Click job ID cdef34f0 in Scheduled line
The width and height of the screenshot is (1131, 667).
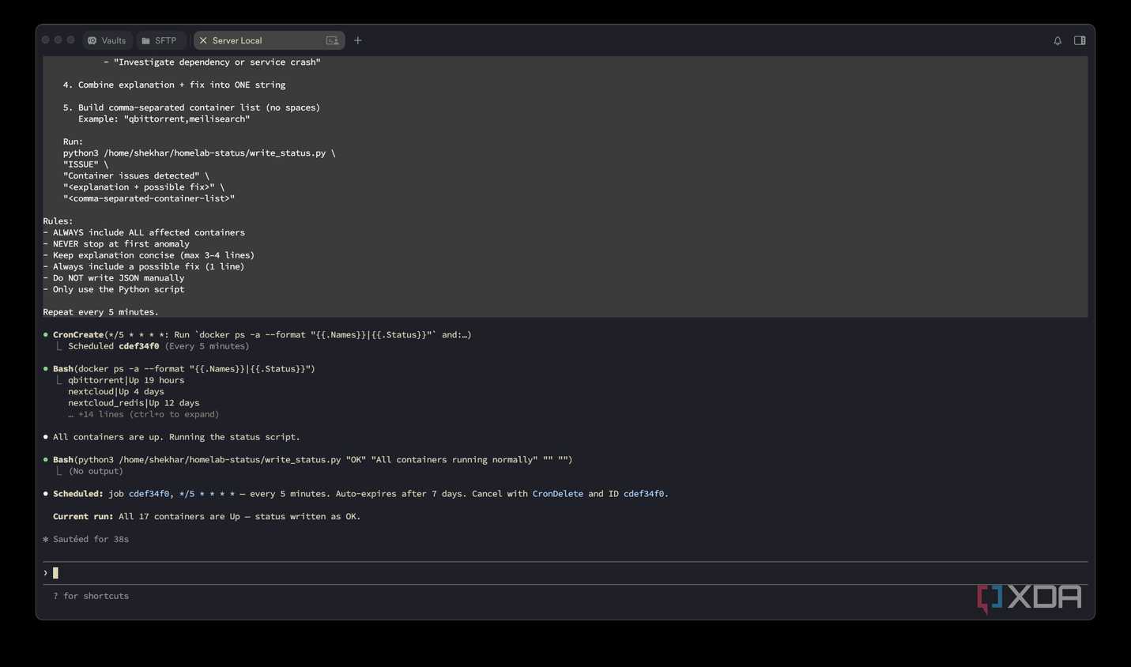(149, 494)
